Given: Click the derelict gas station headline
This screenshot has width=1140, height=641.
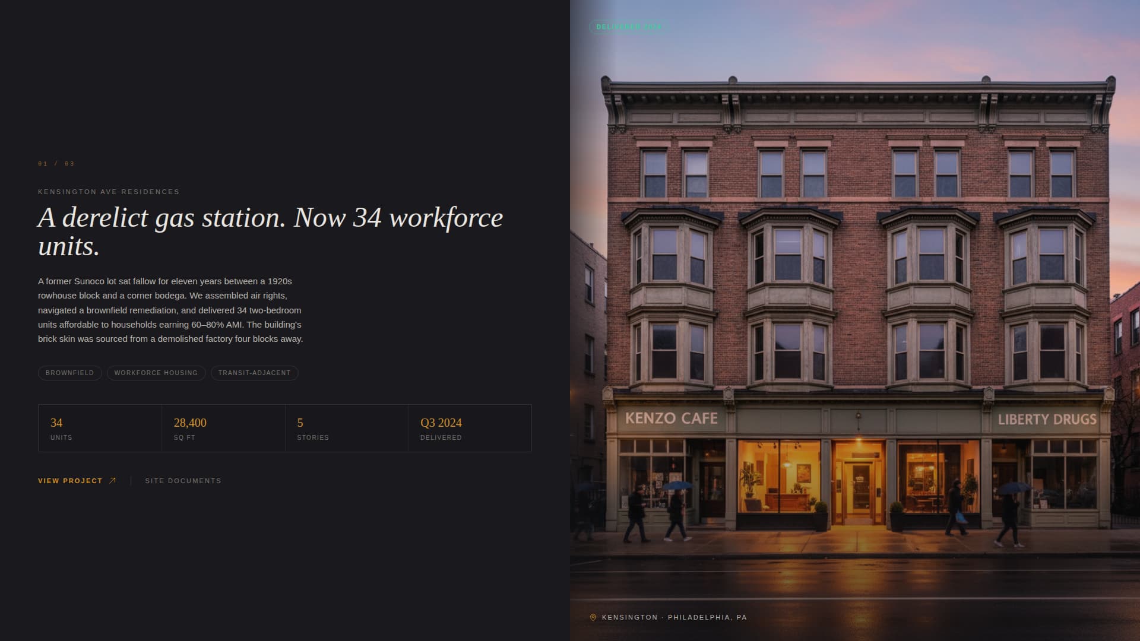Looking at the screenshot, I should (270, 231).
